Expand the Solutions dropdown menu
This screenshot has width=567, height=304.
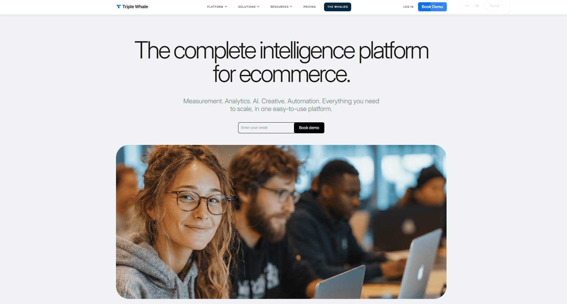point(249,7)
